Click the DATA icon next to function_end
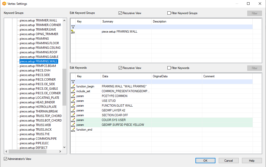The width and height of the screenshot is (266, 167). [x=73, y=130]
